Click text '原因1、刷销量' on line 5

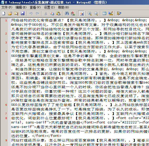(x=25, y=78)
